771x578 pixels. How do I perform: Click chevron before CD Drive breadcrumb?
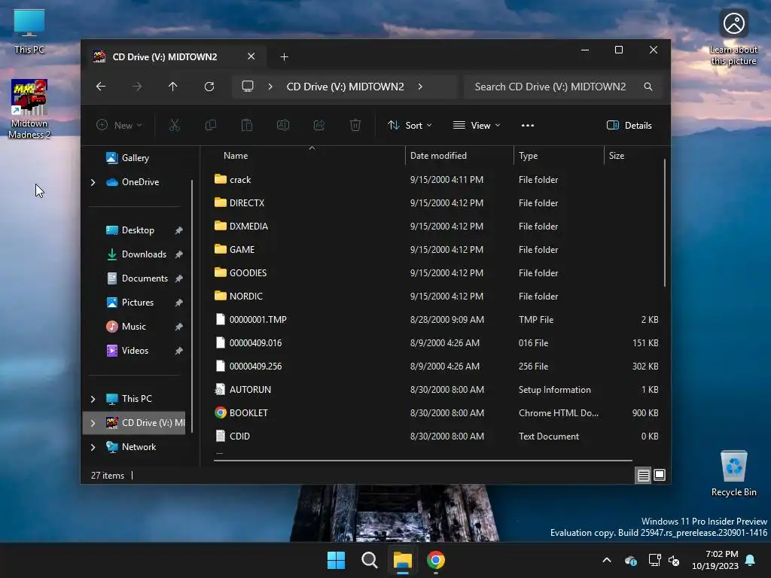pyautogui.click(x=270, y=87)
